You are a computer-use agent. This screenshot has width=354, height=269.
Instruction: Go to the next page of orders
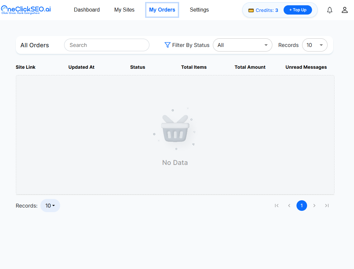(x=314, y=206)
